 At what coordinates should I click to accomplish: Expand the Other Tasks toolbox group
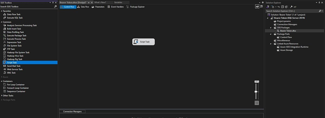pos(1,96)
